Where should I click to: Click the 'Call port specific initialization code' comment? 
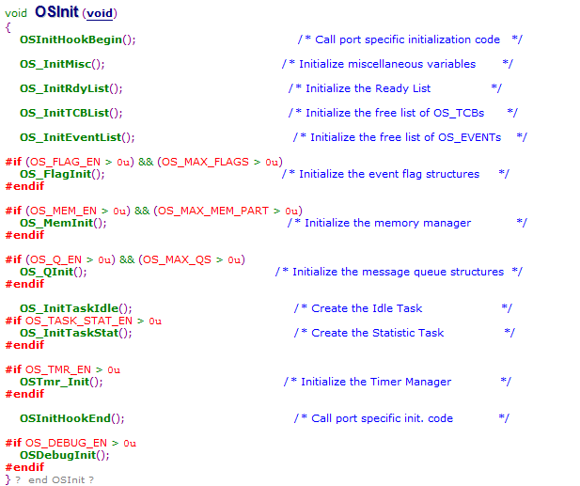[x=408, y=39]
